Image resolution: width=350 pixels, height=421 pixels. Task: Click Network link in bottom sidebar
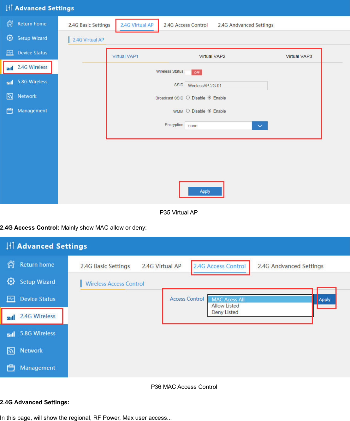tap(31, 351)
